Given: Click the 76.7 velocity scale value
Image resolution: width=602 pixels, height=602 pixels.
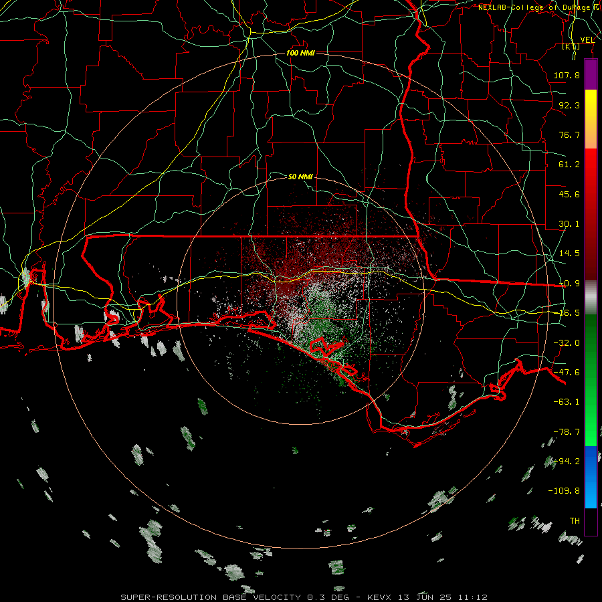Looking at the screenshot, I should (x=569, y=134).
